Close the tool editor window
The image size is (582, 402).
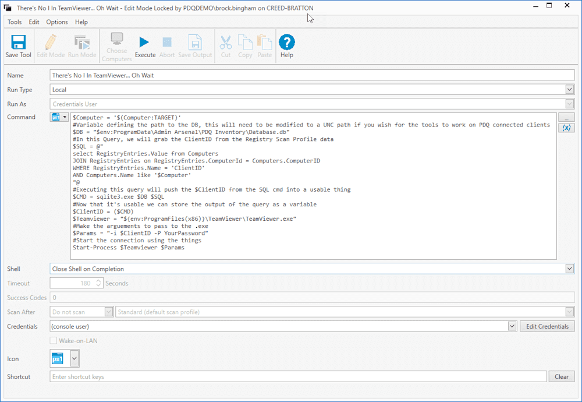coord(567,6)
